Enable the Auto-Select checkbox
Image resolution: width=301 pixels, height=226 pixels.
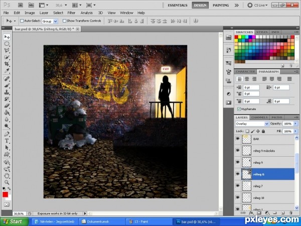pyautogui.click(x=22, y=21)
